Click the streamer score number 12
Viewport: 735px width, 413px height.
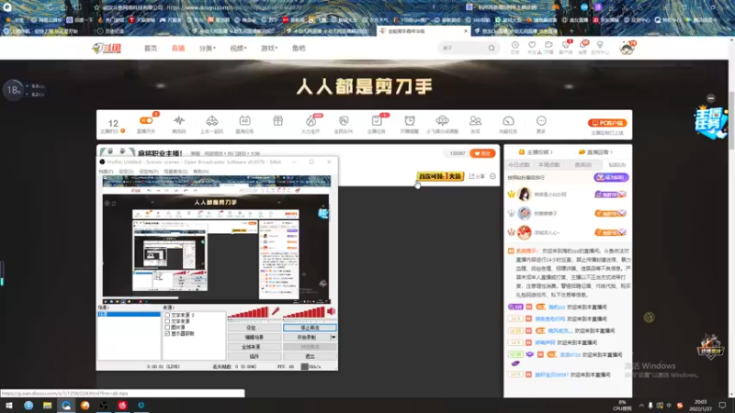click(x=113, y=123)
